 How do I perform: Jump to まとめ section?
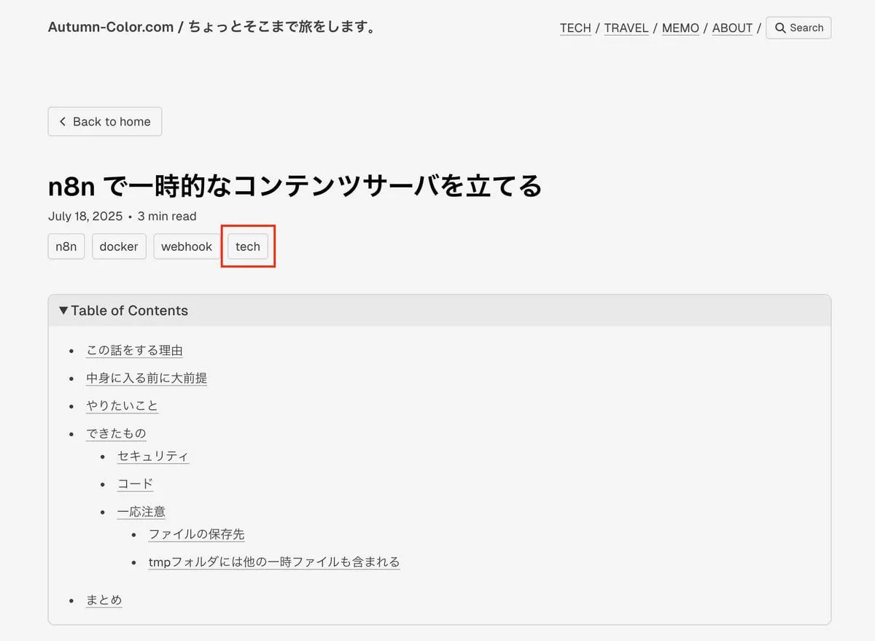(104, 600)
